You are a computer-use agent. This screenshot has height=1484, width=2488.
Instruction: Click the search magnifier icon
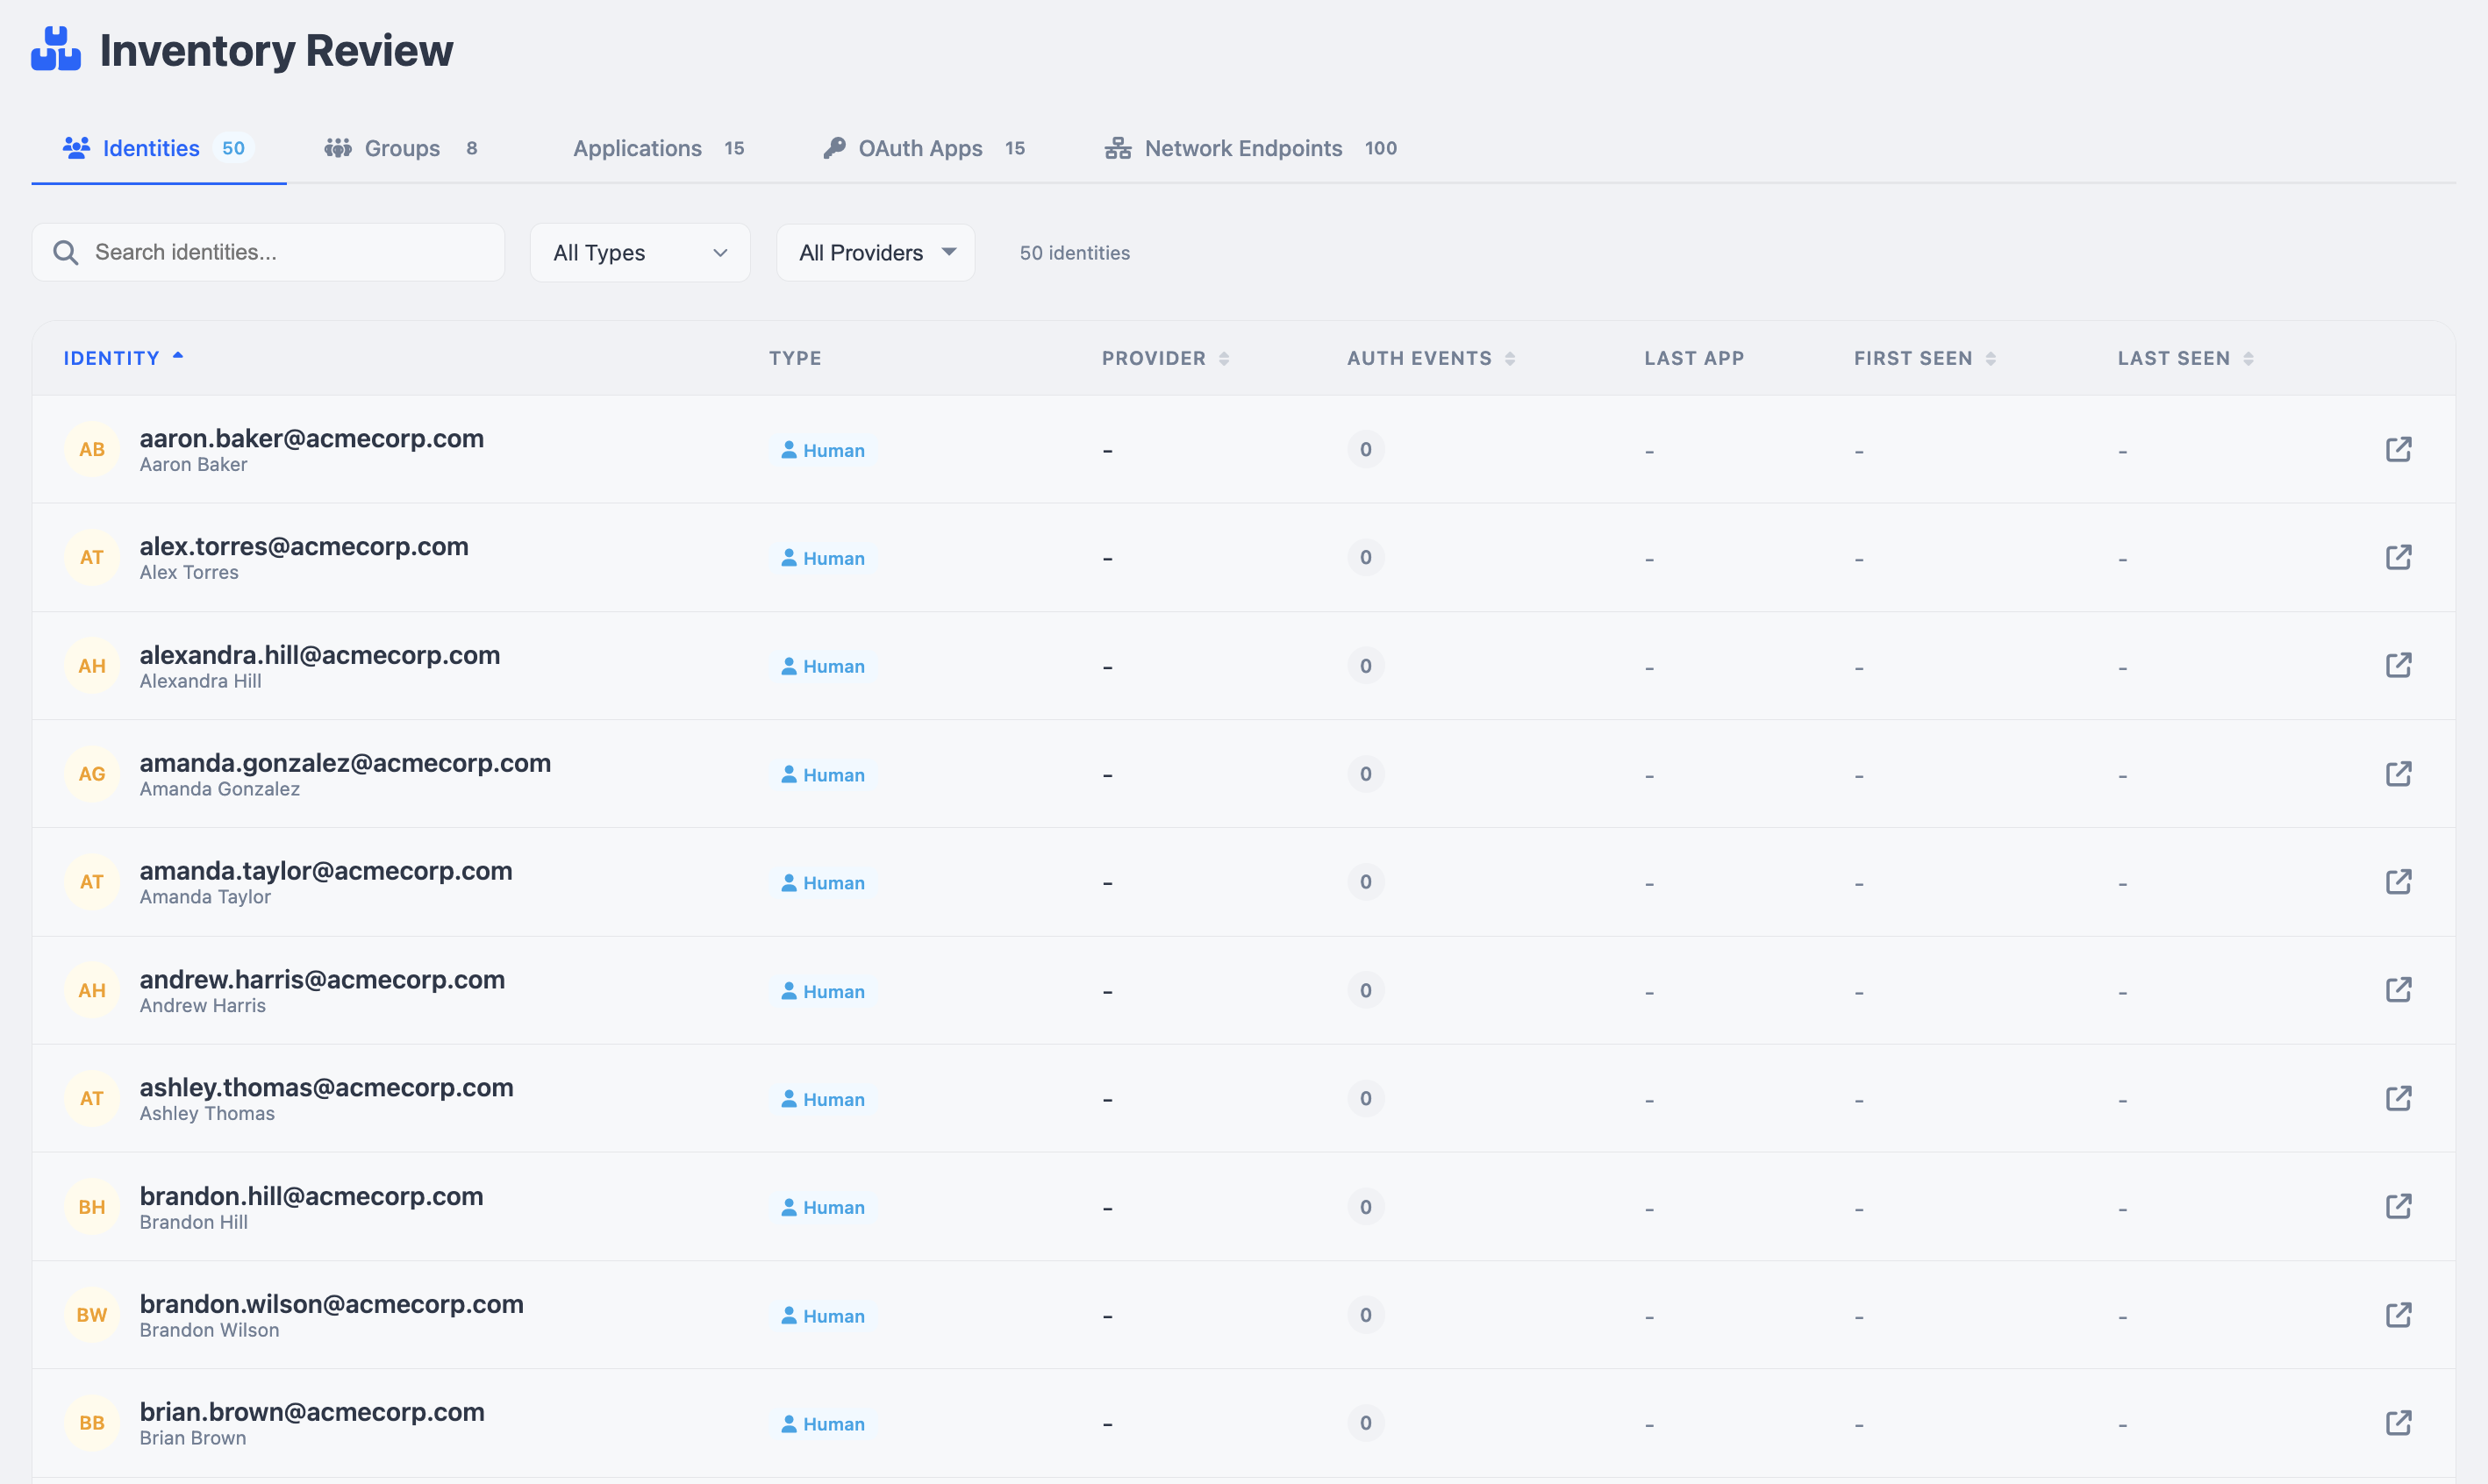(66, 252)
